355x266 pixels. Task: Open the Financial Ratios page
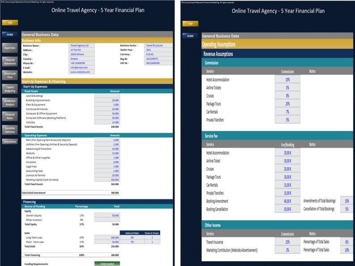pyautogui.click(x=10, y=116)
